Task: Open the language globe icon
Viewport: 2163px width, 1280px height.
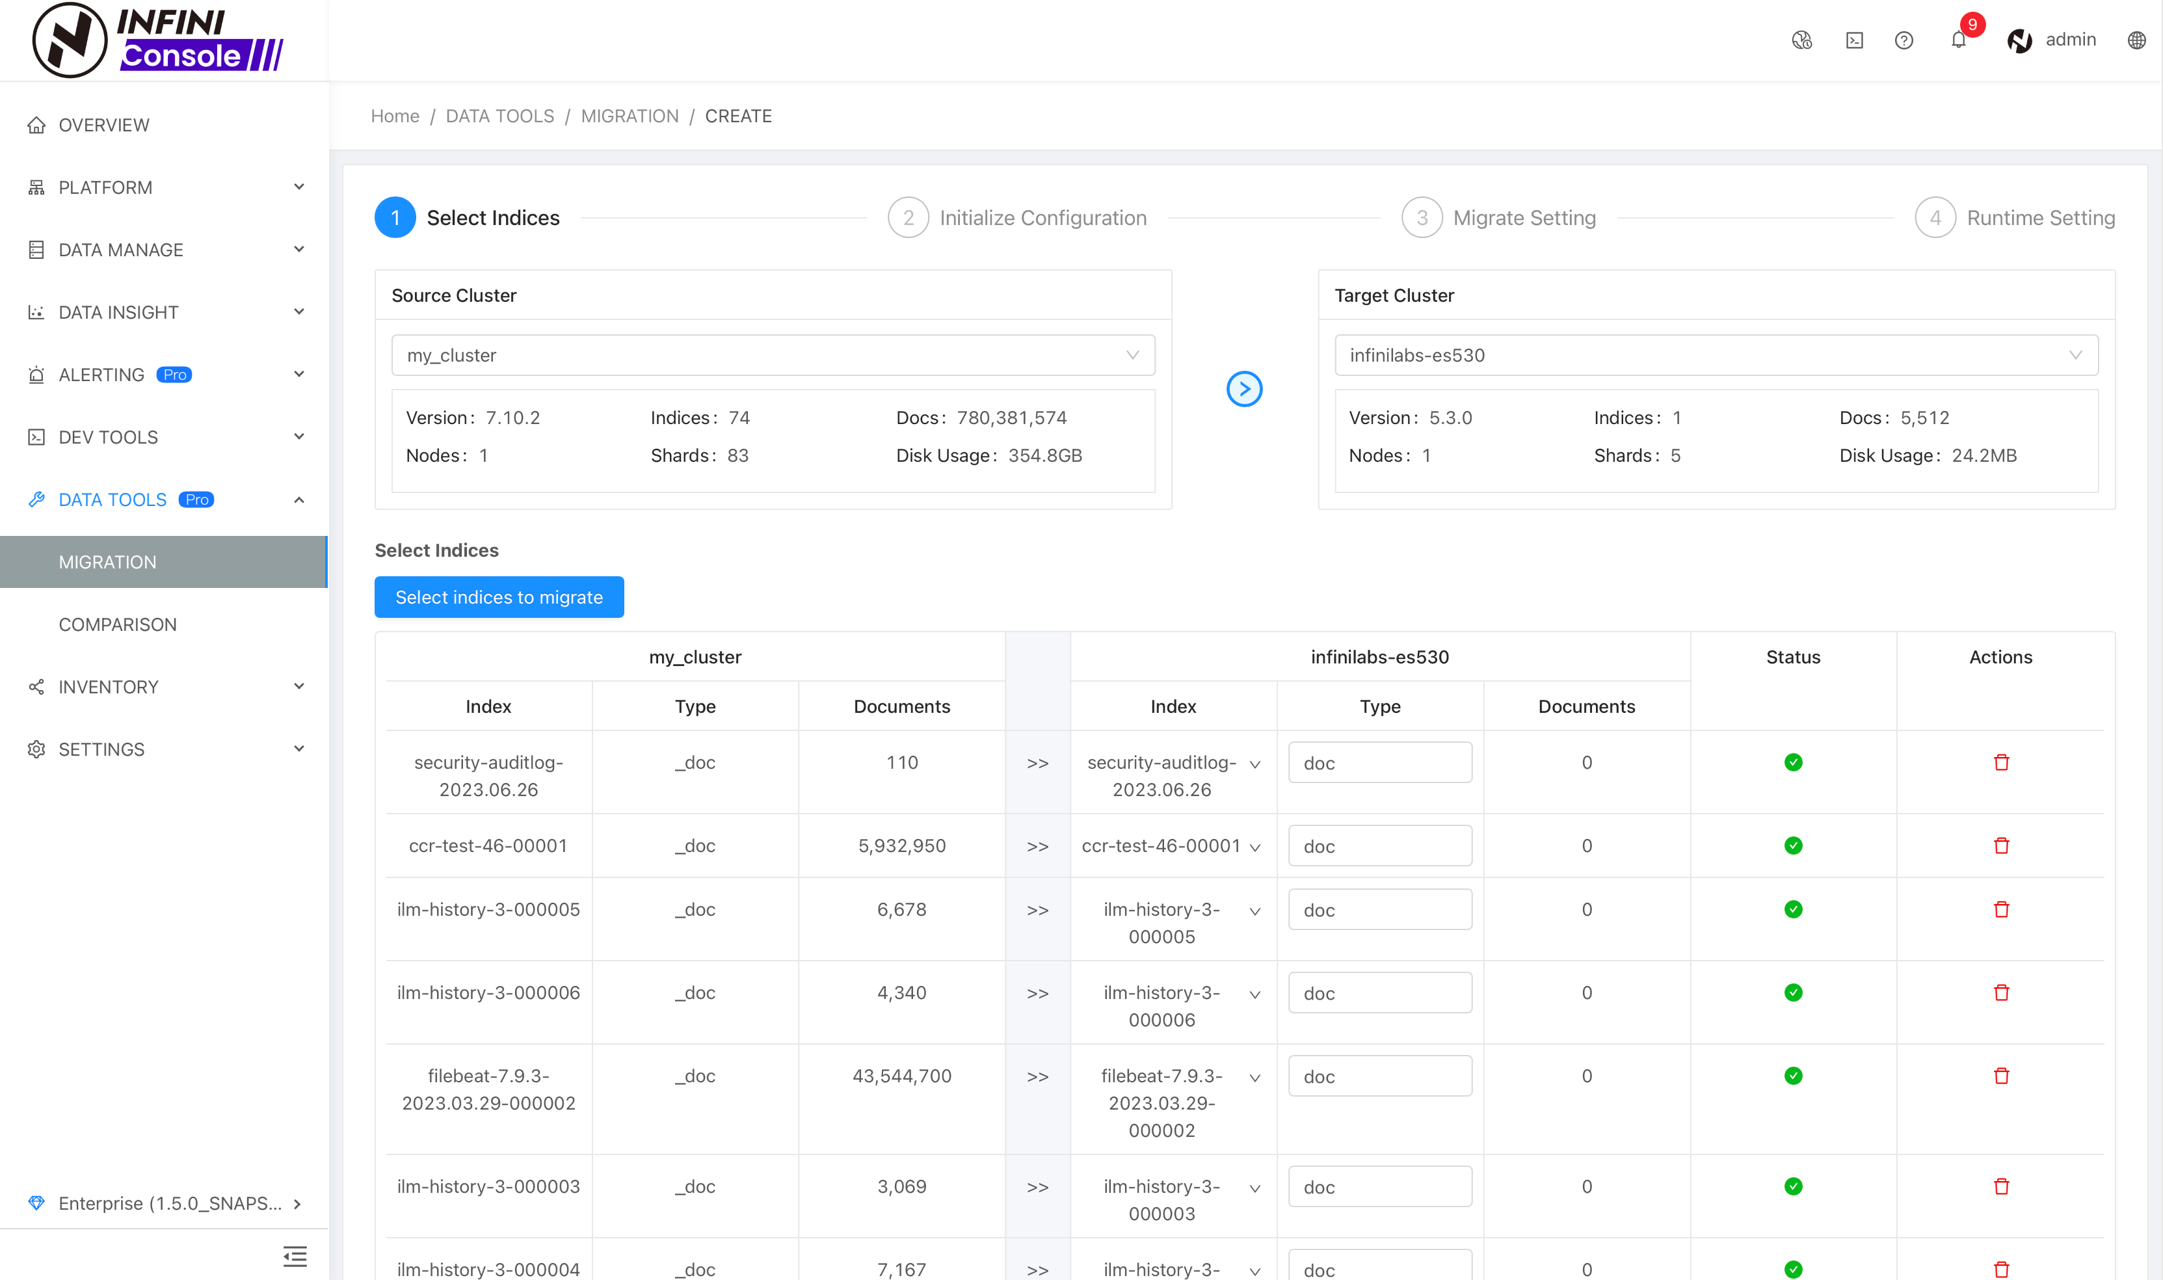Action: [2136, 40]
